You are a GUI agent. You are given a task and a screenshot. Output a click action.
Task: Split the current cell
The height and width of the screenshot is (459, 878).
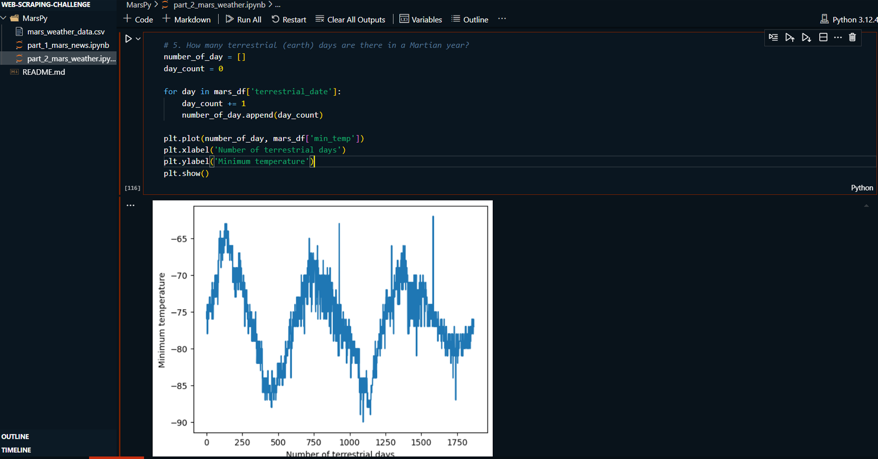(x=823, y=37)
